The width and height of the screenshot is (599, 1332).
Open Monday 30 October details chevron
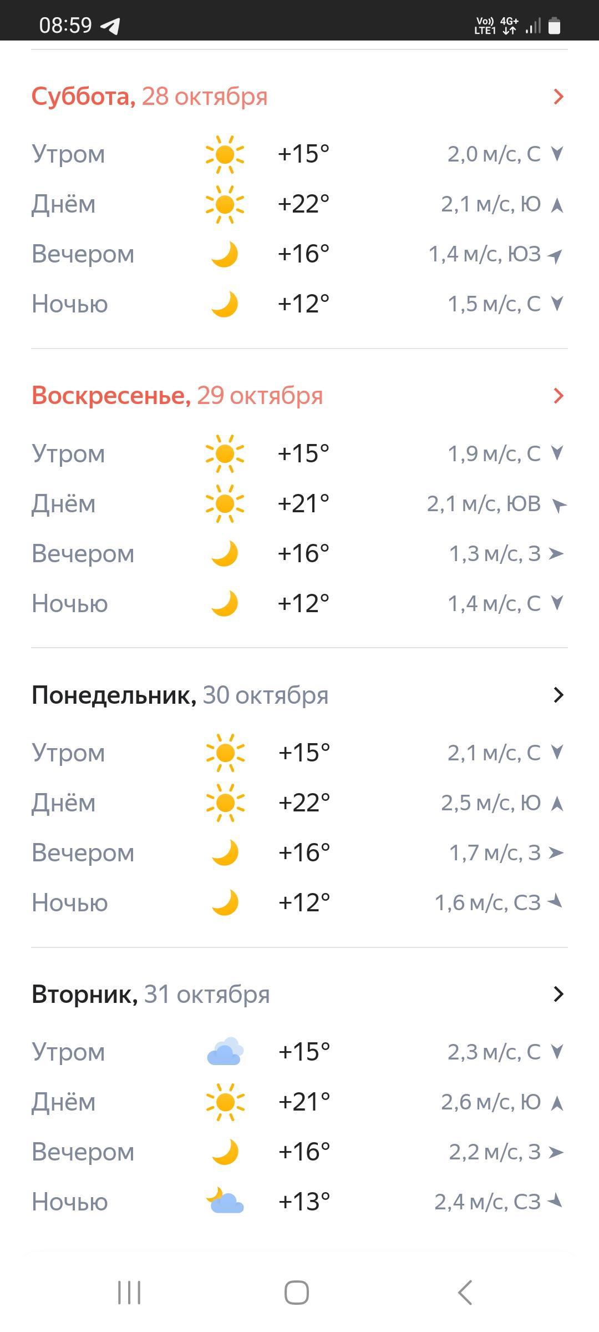point(558,695)
